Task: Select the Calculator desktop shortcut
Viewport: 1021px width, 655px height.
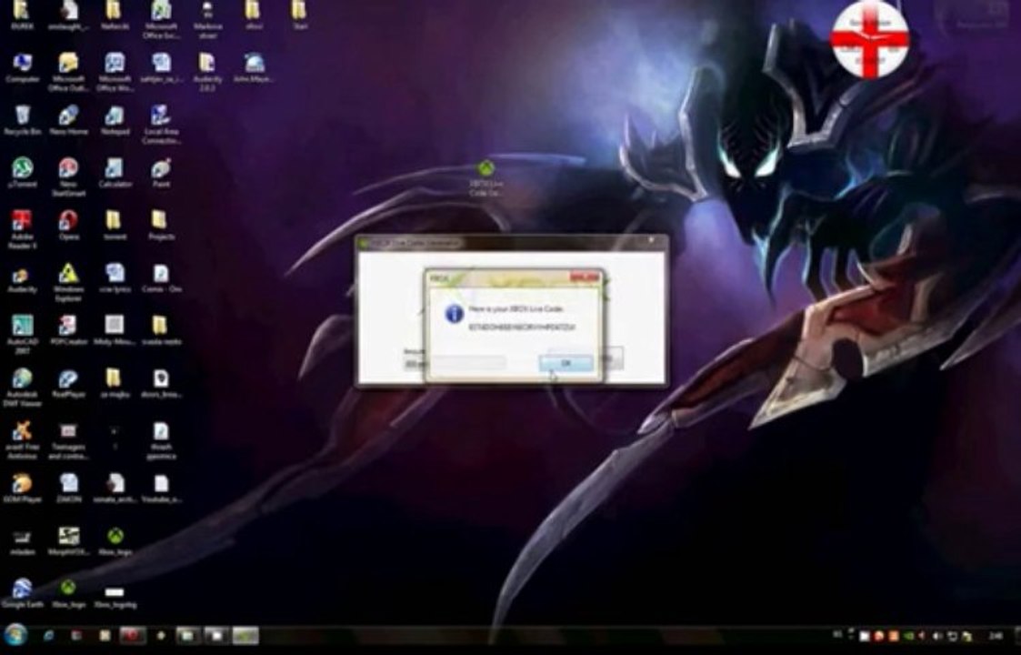Action: (x=115, y=174)
